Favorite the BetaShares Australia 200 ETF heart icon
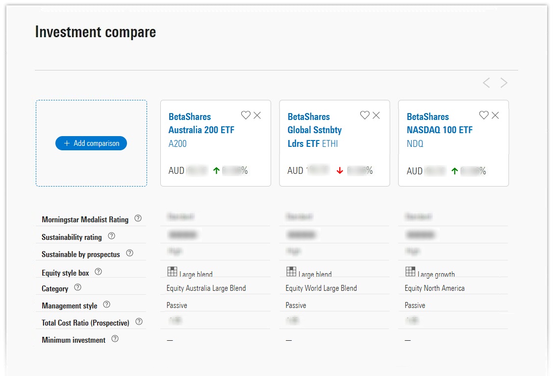The image size is (554, 376). pos(246,115)
